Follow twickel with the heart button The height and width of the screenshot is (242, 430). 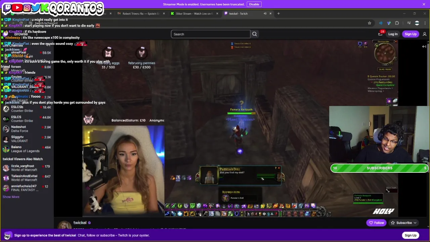pos(376,223)
